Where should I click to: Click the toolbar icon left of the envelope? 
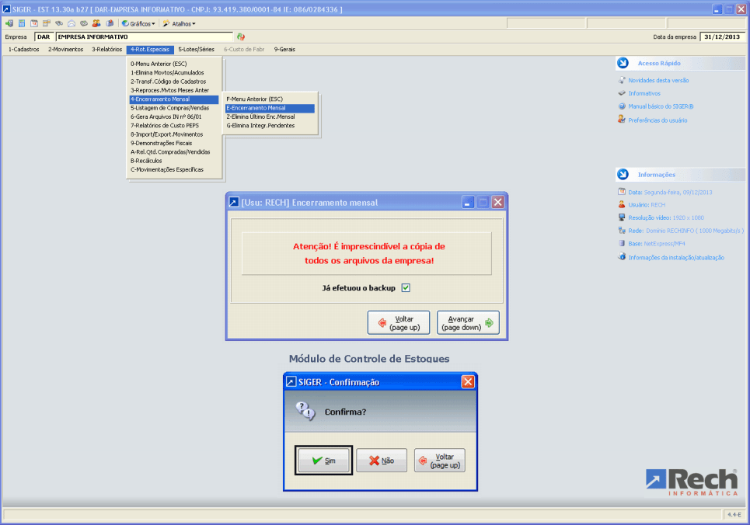pos(59,23)
